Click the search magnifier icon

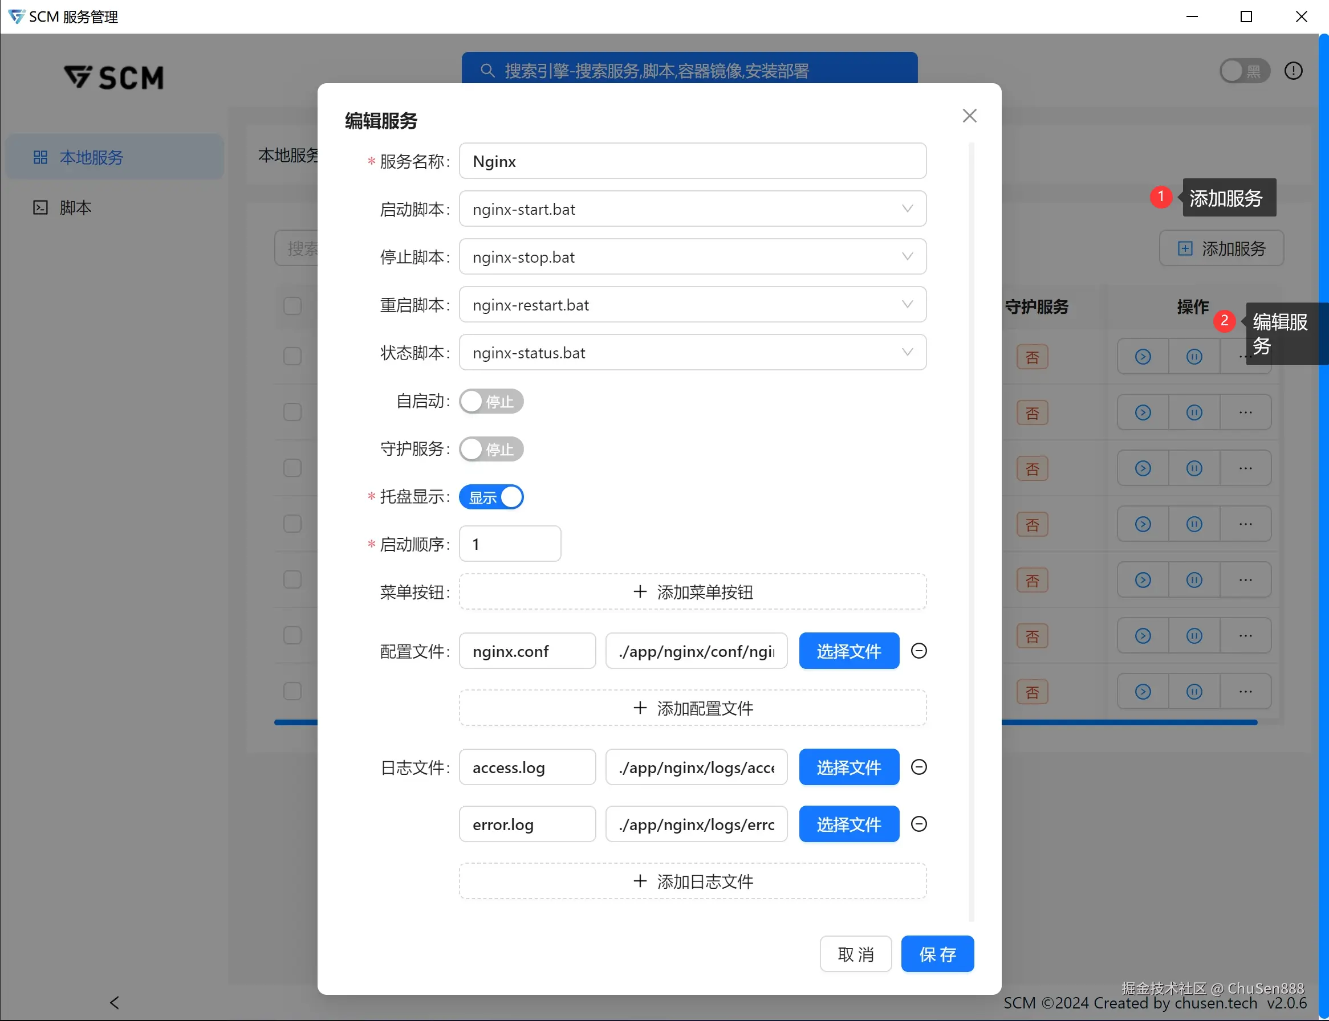487,71
